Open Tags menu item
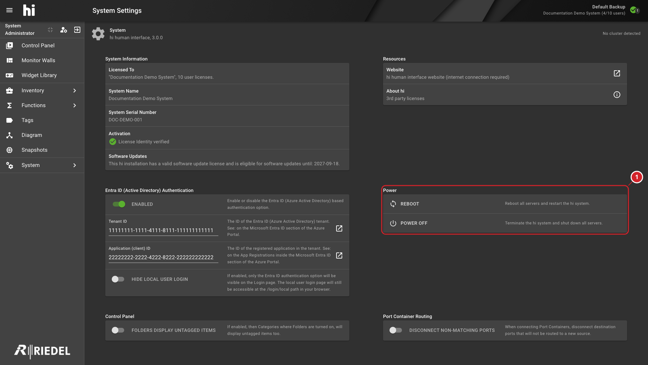The image size is (648, 365). 42,120
